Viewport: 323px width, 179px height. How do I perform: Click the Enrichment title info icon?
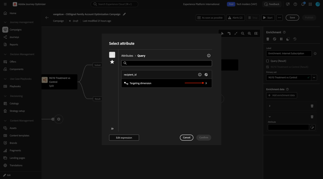(284, 32)
